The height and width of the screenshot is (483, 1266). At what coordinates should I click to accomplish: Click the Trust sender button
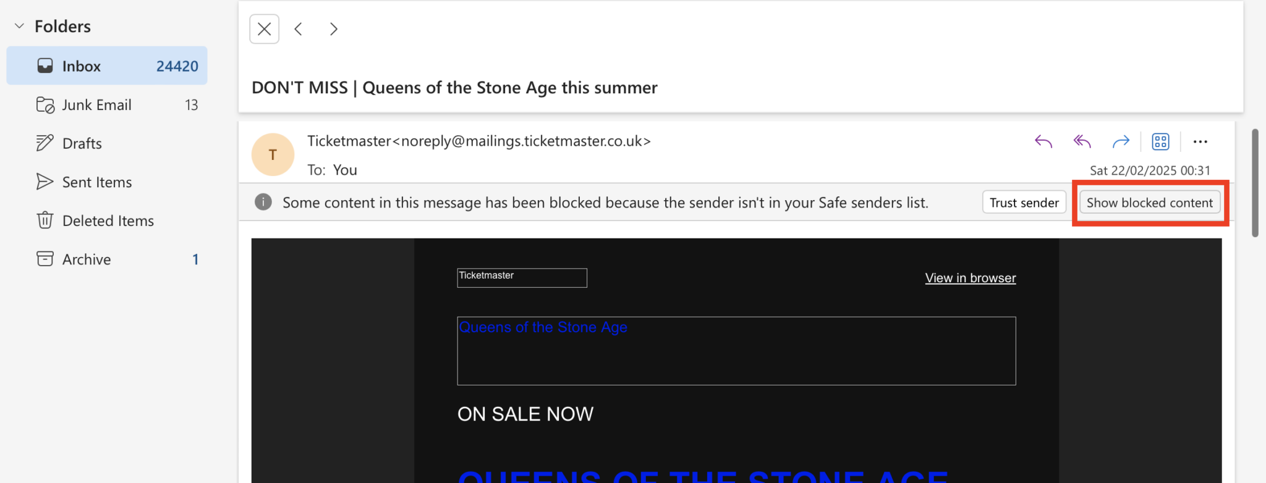(x=1024, y=203)
